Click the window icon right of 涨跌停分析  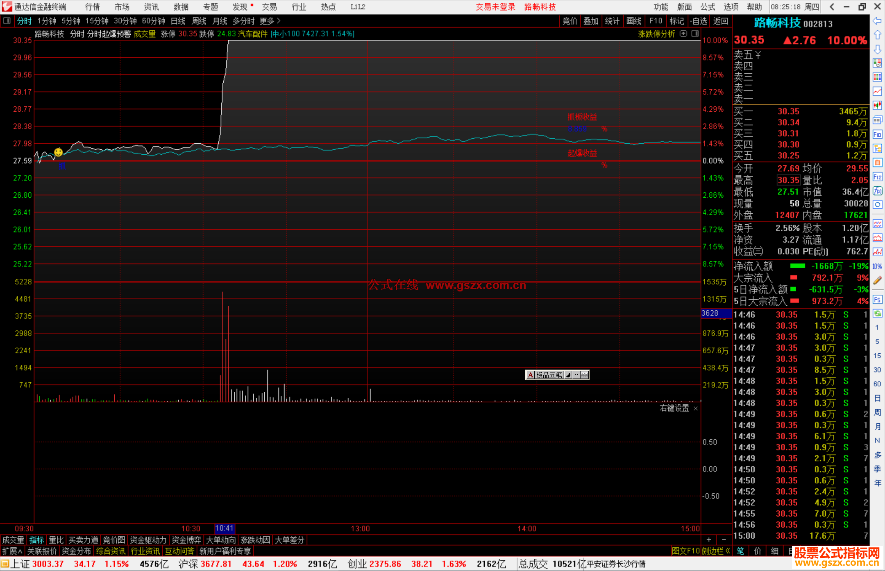coord(695,34)
